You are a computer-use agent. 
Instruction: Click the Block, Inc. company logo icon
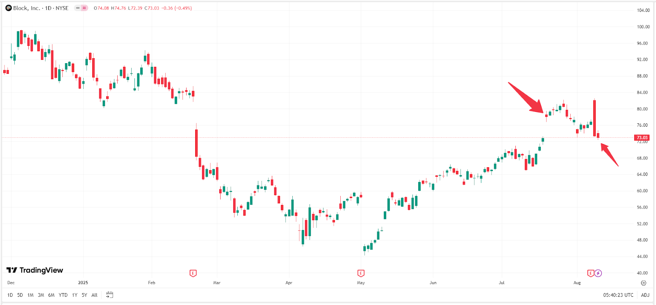8,7
